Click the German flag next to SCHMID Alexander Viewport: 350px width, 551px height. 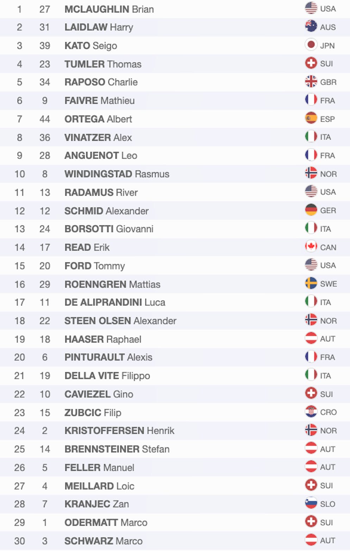tap(311, 210)
